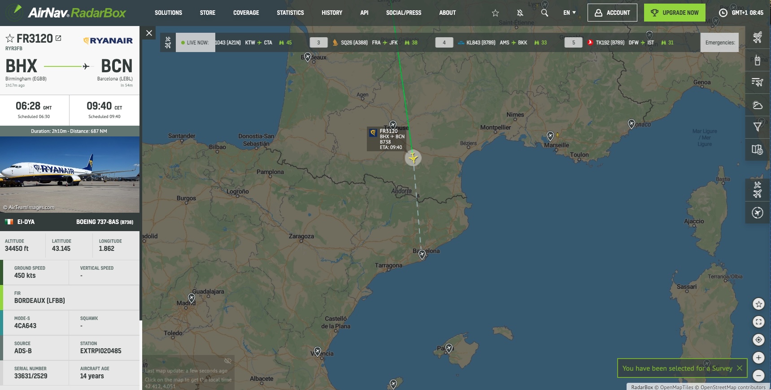Open the COVERAGE menu
Screen dimensions: 771x390
coord(246,13)
